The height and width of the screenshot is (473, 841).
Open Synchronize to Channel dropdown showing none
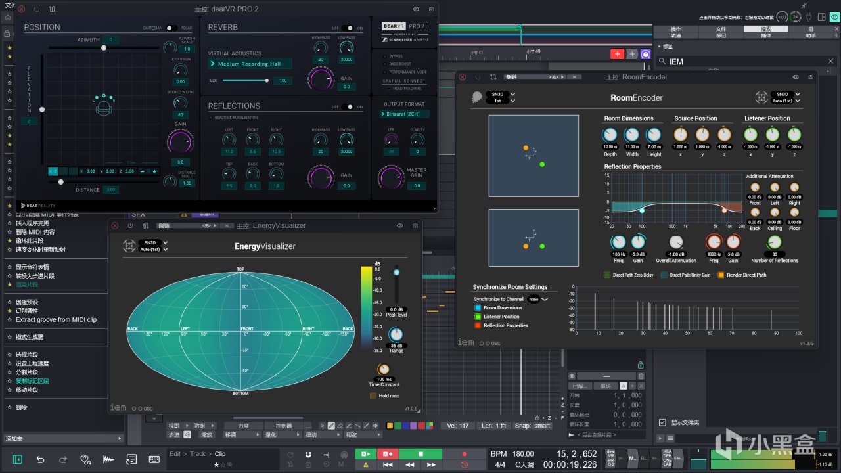538,299
